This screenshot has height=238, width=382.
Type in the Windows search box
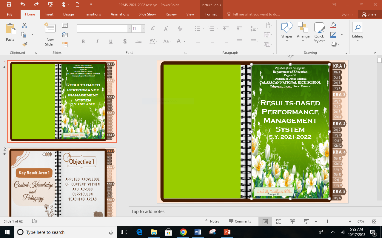pyautogui.click(x=66, y=232)
